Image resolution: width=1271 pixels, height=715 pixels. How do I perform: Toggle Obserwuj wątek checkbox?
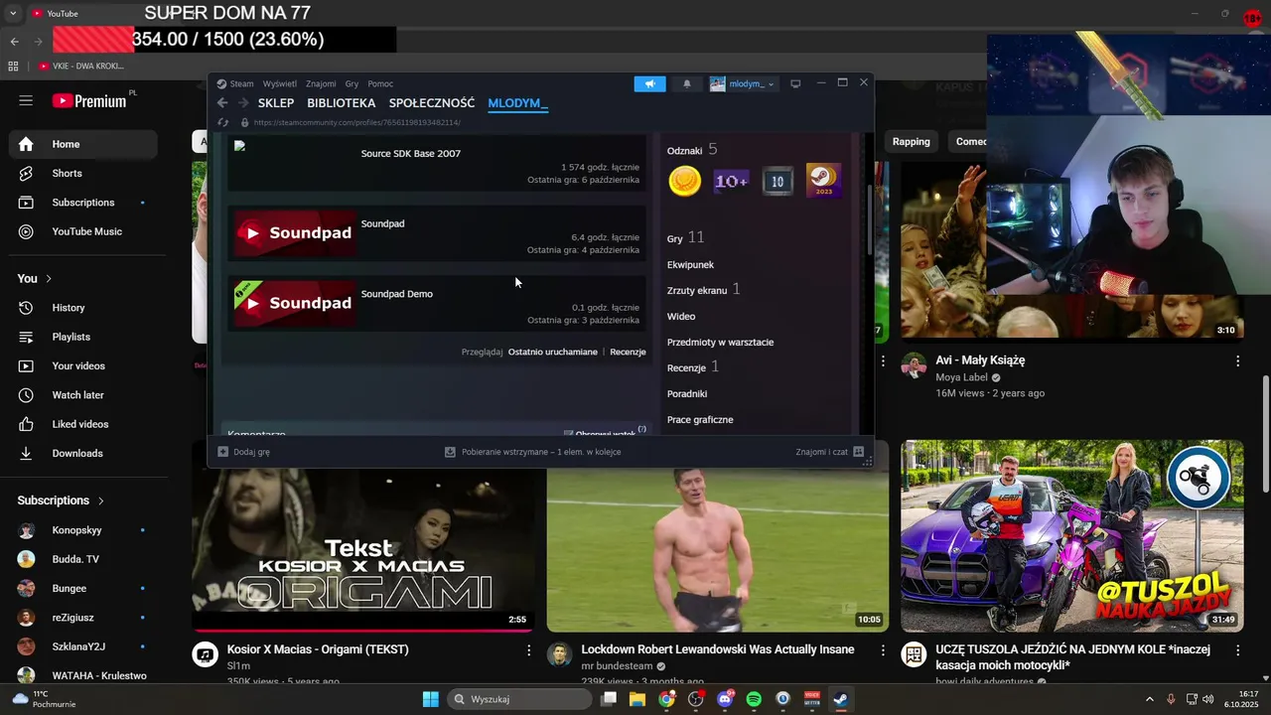click(x=568, y=435)
